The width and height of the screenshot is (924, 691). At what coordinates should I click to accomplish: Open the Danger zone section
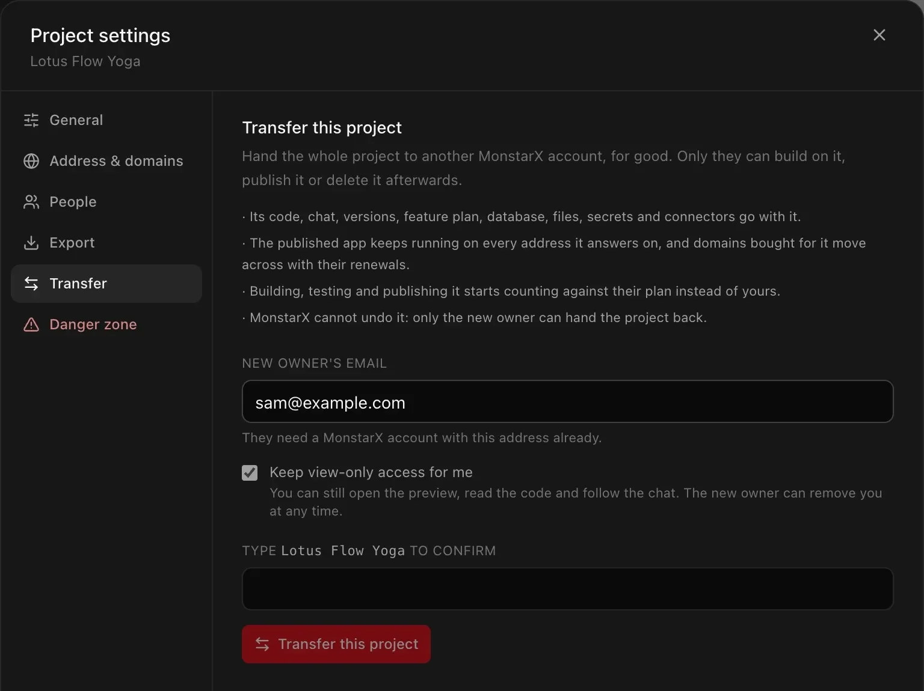click(x=106, y=324)
